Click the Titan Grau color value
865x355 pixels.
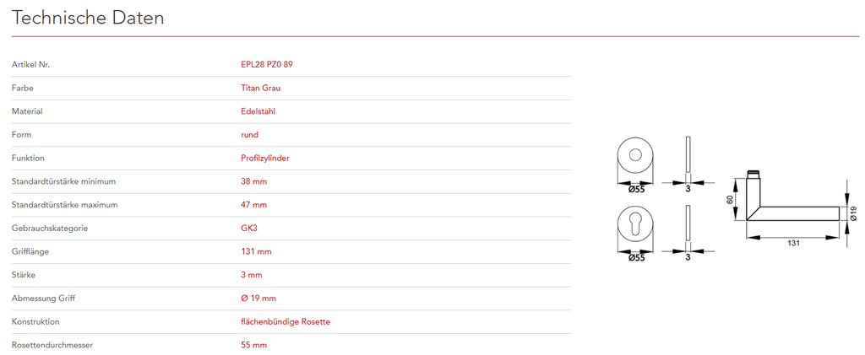point(260,88)
